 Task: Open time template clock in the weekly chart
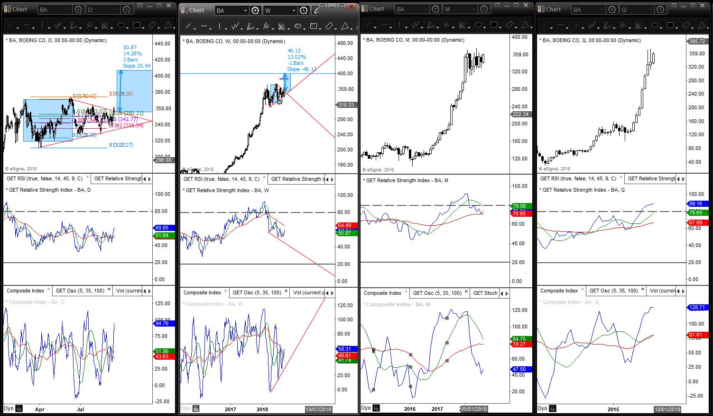pos(304,10)
